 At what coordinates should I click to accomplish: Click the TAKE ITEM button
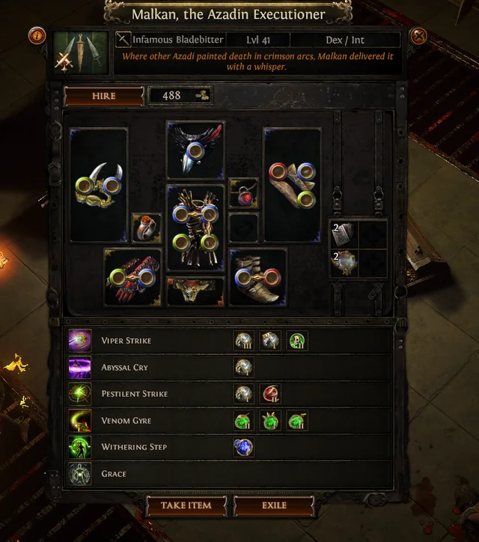(x=186, y=505)
